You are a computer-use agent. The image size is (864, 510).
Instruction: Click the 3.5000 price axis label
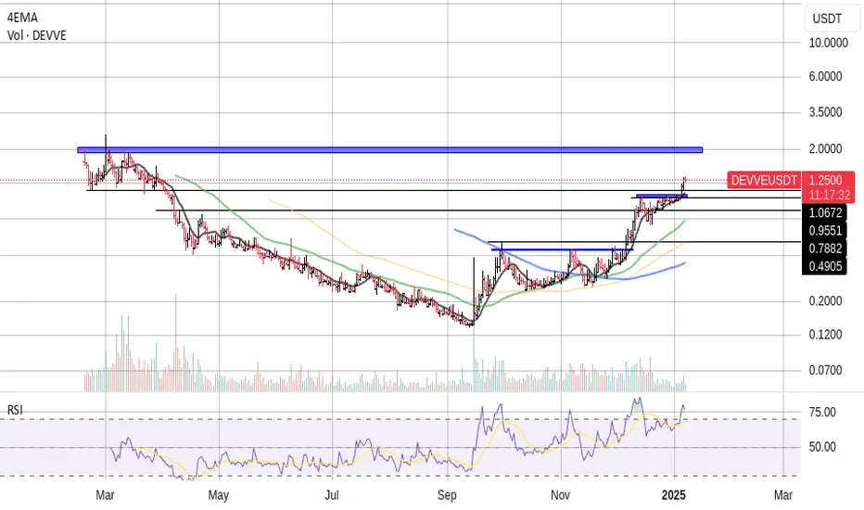pyautogui.click(x=825, y=112)
